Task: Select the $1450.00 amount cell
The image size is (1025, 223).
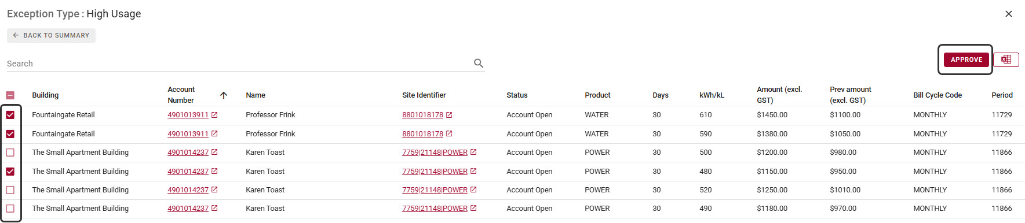Action: [x=772, y=115]
